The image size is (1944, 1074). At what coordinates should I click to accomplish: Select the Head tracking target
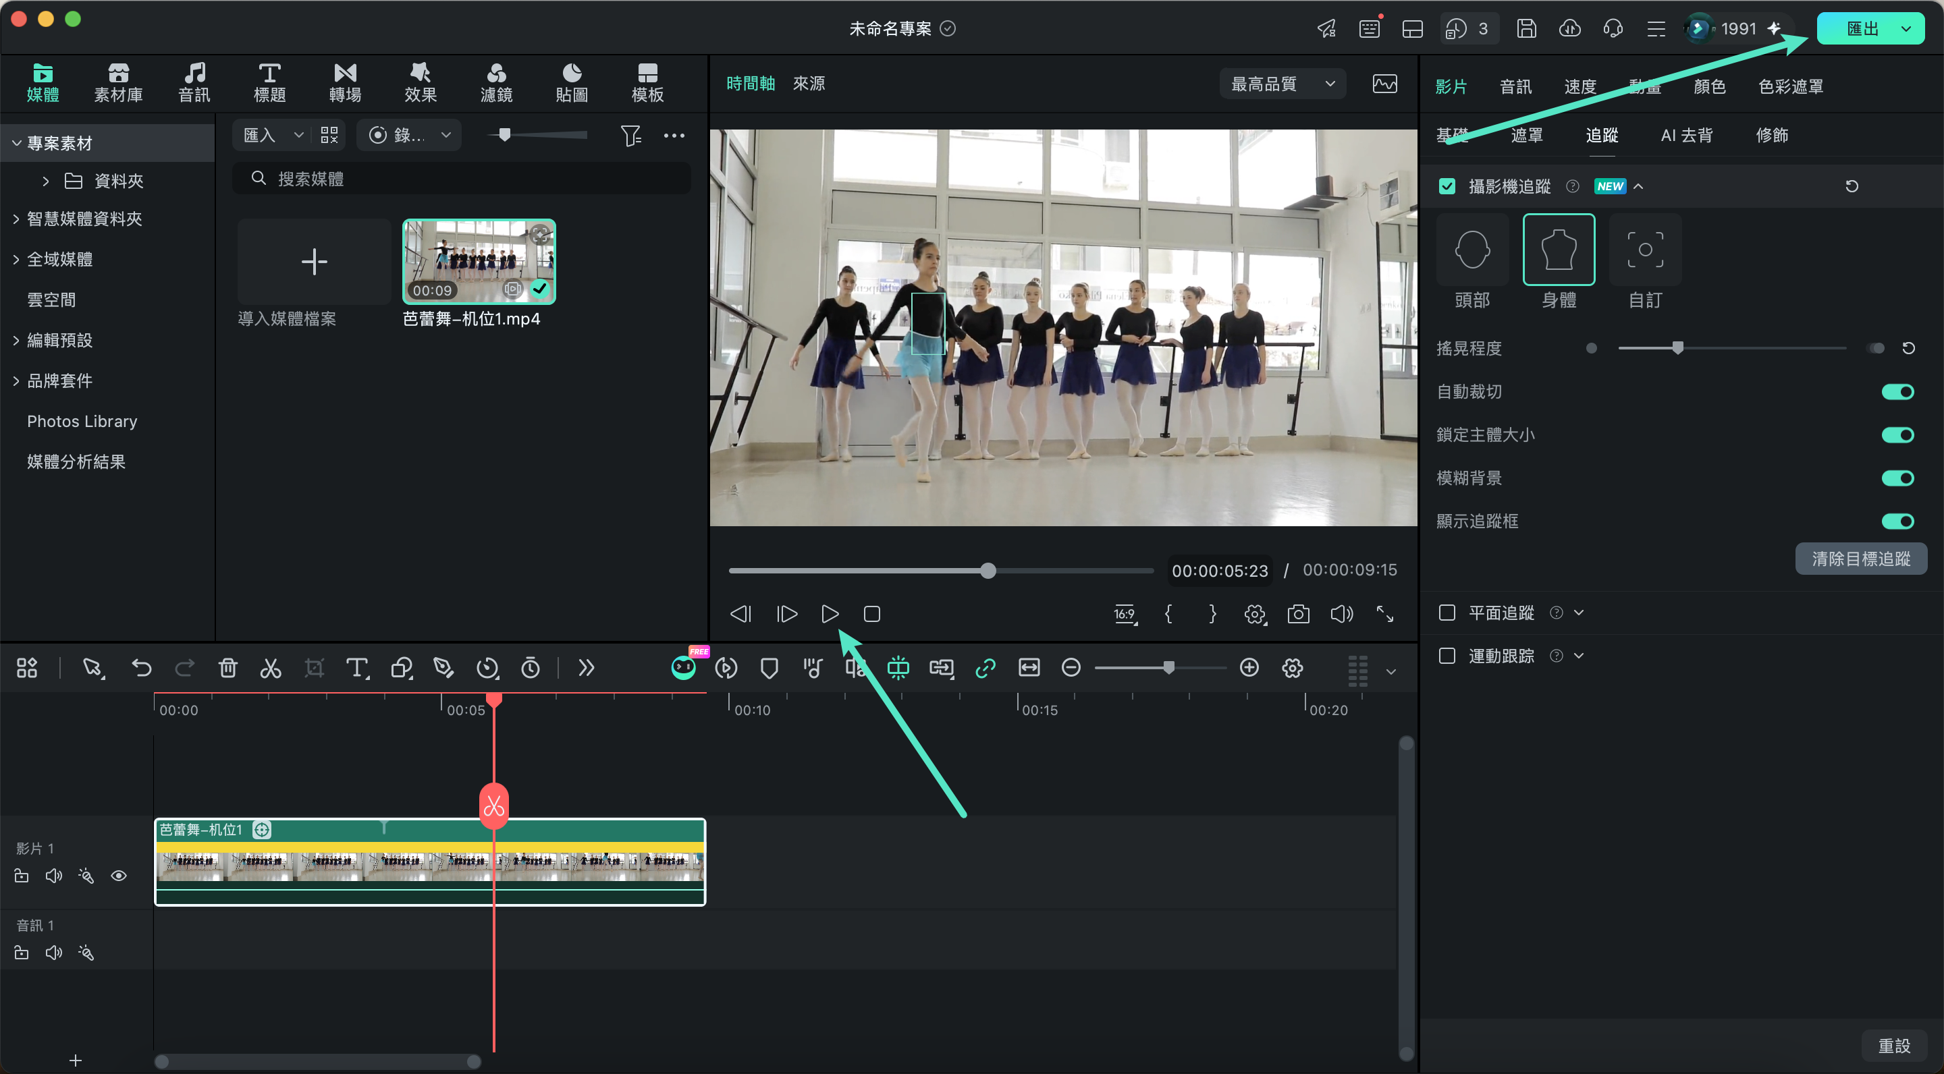pyautogui.click(x=1471, y=250)
